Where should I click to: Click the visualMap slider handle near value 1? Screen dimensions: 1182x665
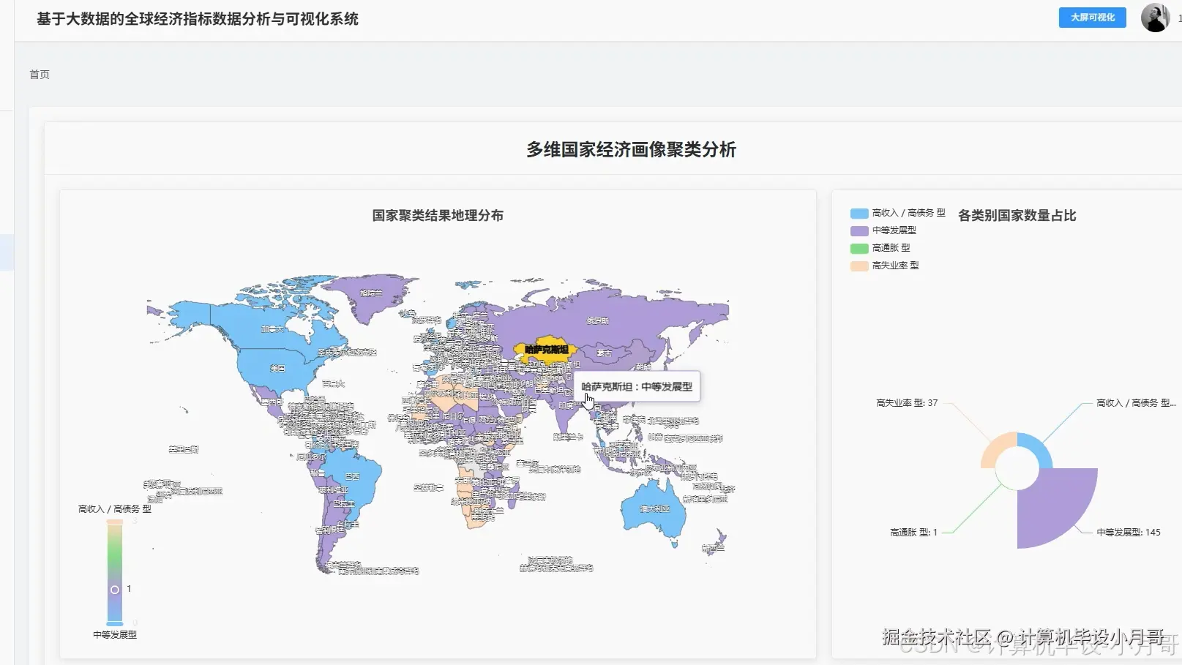115,589
